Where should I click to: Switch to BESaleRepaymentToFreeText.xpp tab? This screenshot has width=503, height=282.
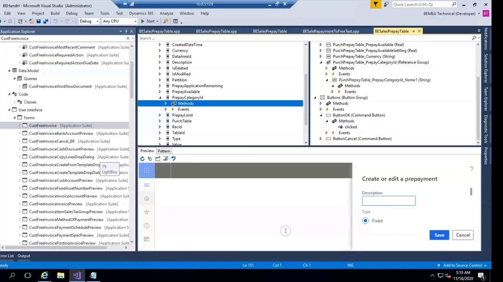coord(331,31)
